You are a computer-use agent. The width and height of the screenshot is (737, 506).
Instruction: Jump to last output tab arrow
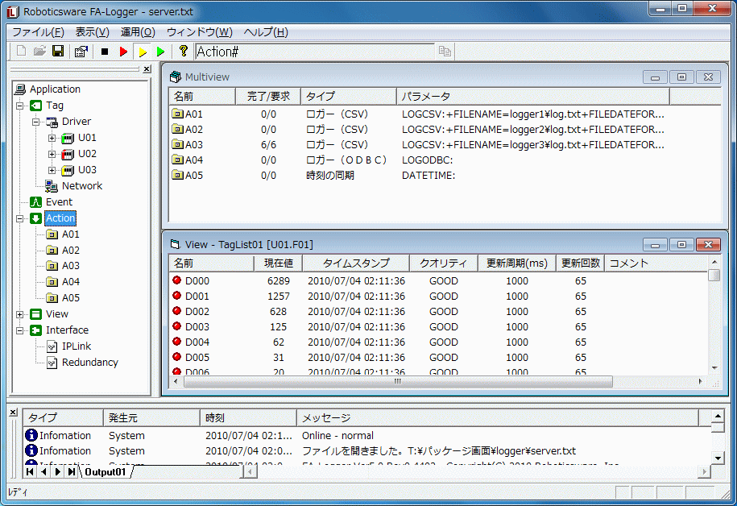pos(72,471)
